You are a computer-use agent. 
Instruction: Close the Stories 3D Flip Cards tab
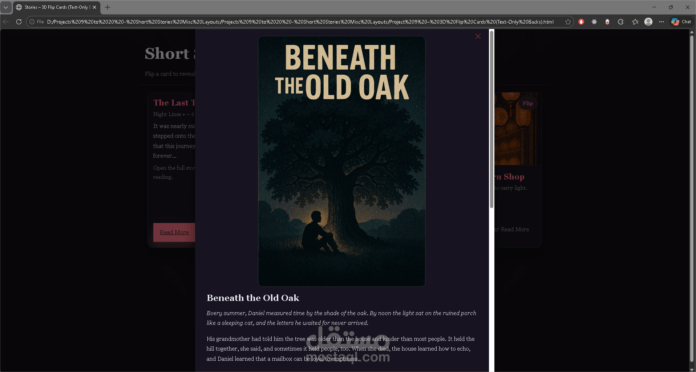tap(94, 7)
